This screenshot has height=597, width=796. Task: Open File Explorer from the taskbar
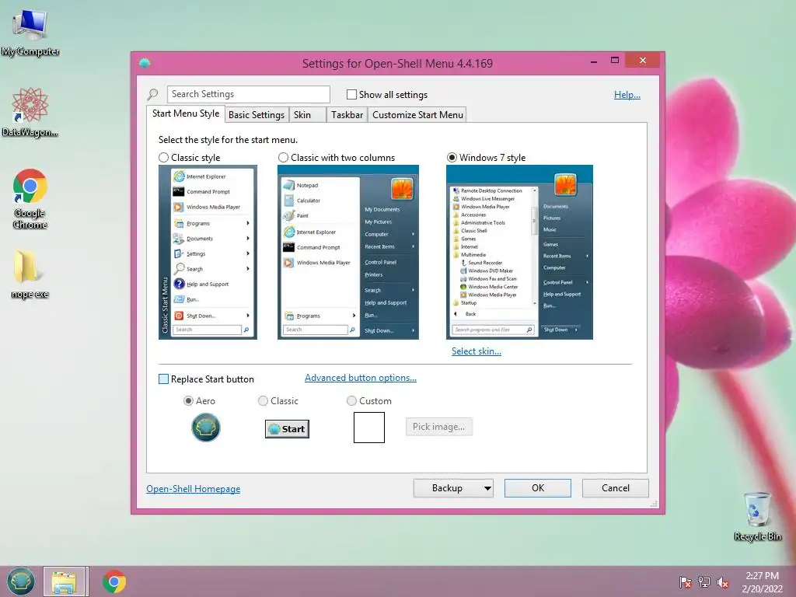tap(65, 581)
